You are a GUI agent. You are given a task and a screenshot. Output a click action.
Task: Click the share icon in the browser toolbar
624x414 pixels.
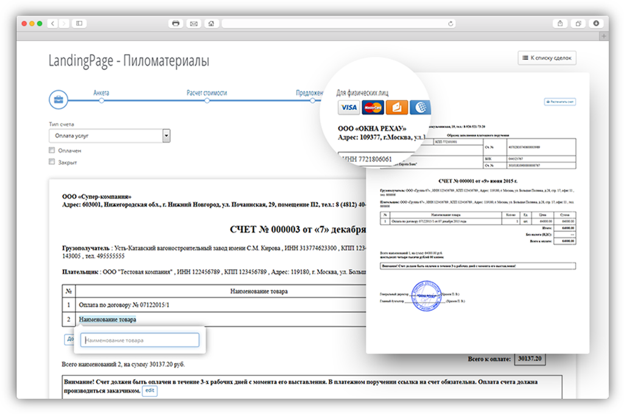point(560,24)
